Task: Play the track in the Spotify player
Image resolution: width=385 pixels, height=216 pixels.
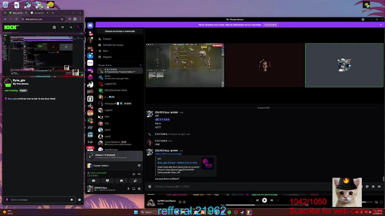Action: pos(264,200)
